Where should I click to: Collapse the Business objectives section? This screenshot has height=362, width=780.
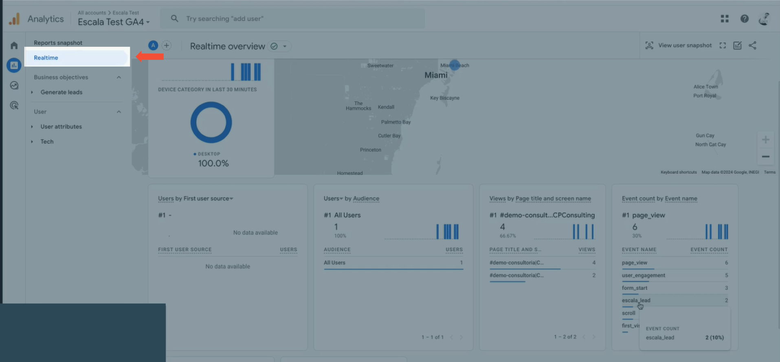pyautogui.click(x=119, y=77)
